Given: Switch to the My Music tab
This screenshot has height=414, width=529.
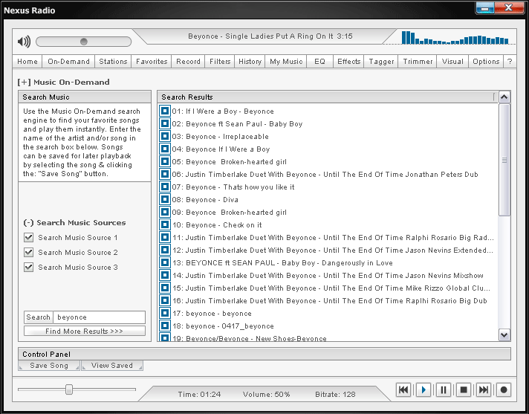Looking at the screenshot, I should coord(286,62).
